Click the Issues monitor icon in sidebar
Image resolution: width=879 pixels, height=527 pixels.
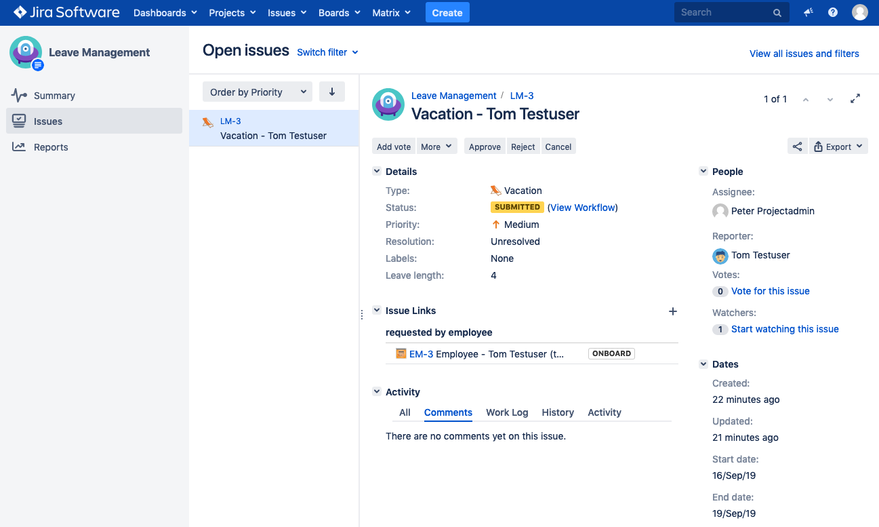click(19, 121)
